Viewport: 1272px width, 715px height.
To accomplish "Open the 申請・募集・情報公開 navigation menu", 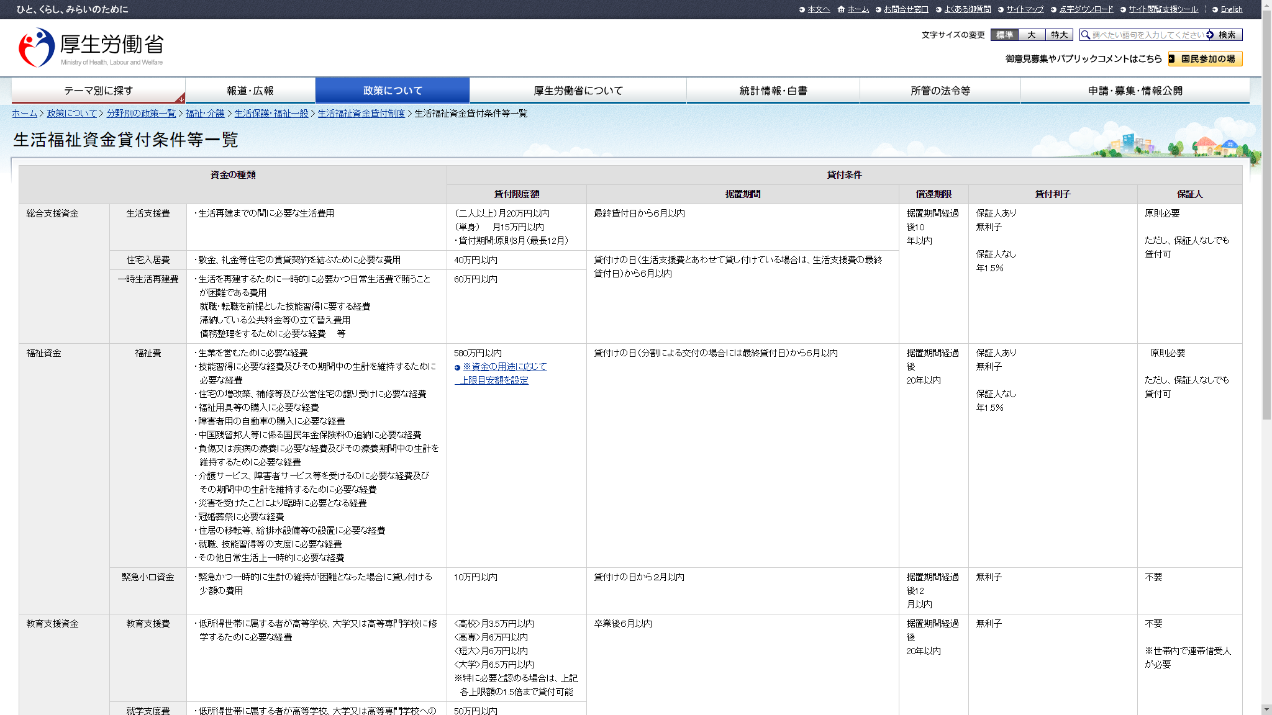I will [1135, 91].
